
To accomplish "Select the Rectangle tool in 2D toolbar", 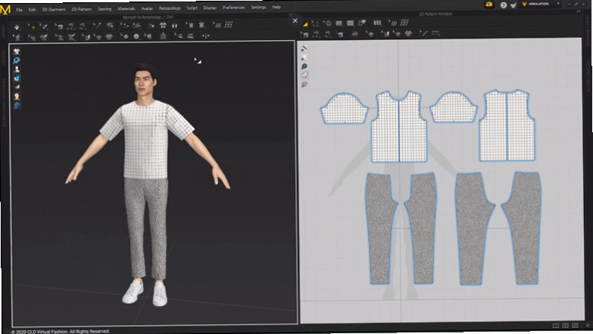I will tap(339, 23).
